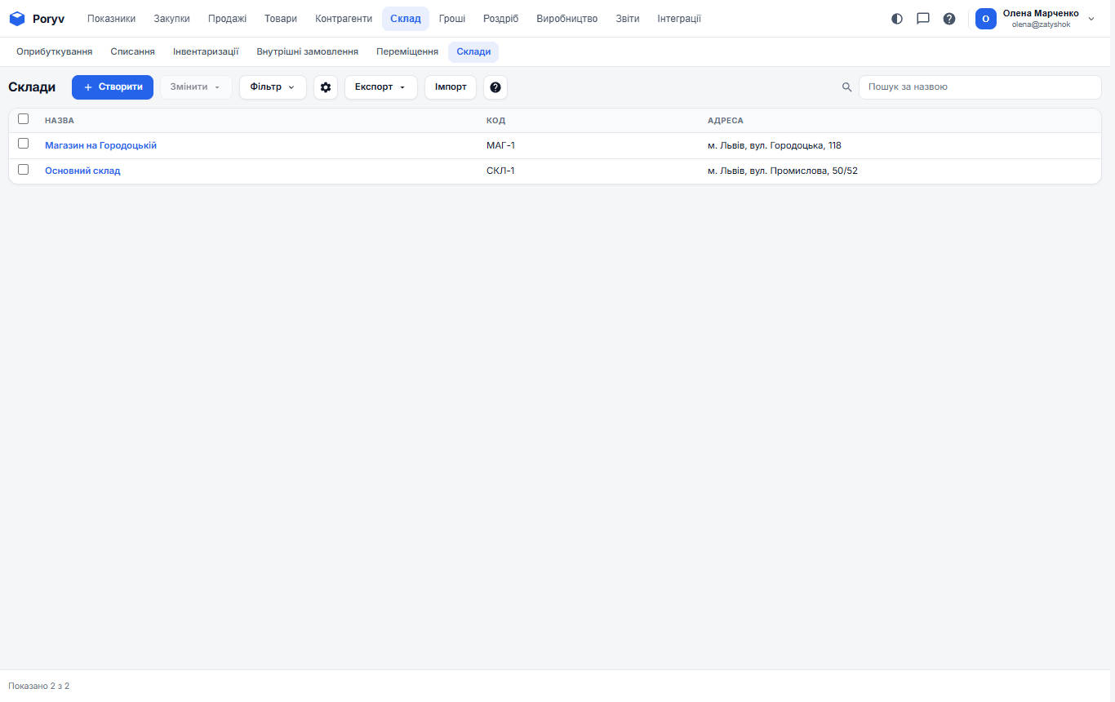
Task: Select all warehouses with the header checkbox
Action: click(24, 119)
